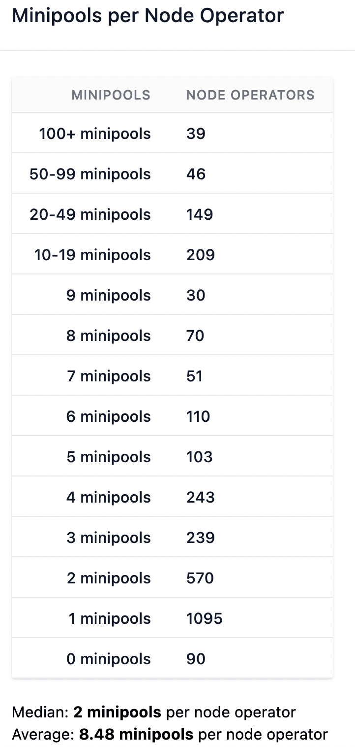
Task: Click the 0 minipools row label
Action: point(109,659)
